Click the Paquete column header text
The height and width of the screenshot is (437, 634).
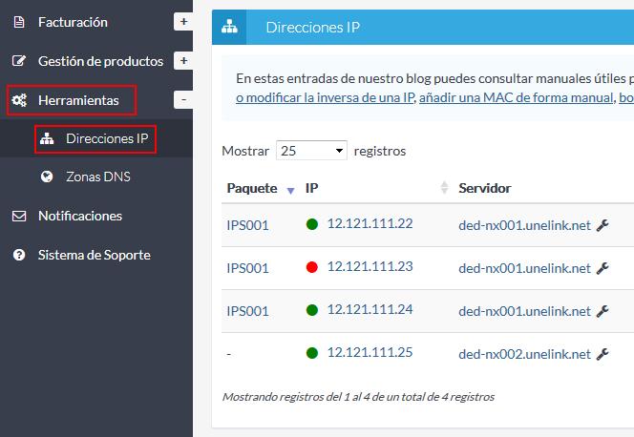tap(252, 188)
